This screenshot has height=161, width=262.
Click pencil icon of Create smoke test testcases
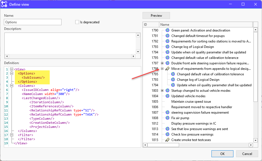(168, 140)
